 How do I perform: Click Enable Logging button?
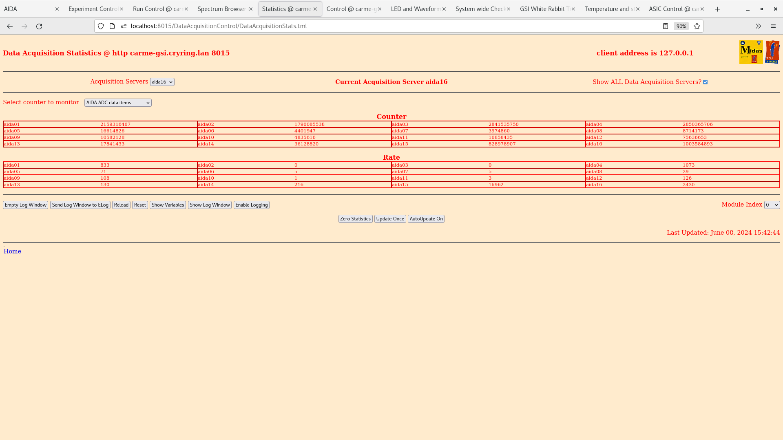point(251,205)
